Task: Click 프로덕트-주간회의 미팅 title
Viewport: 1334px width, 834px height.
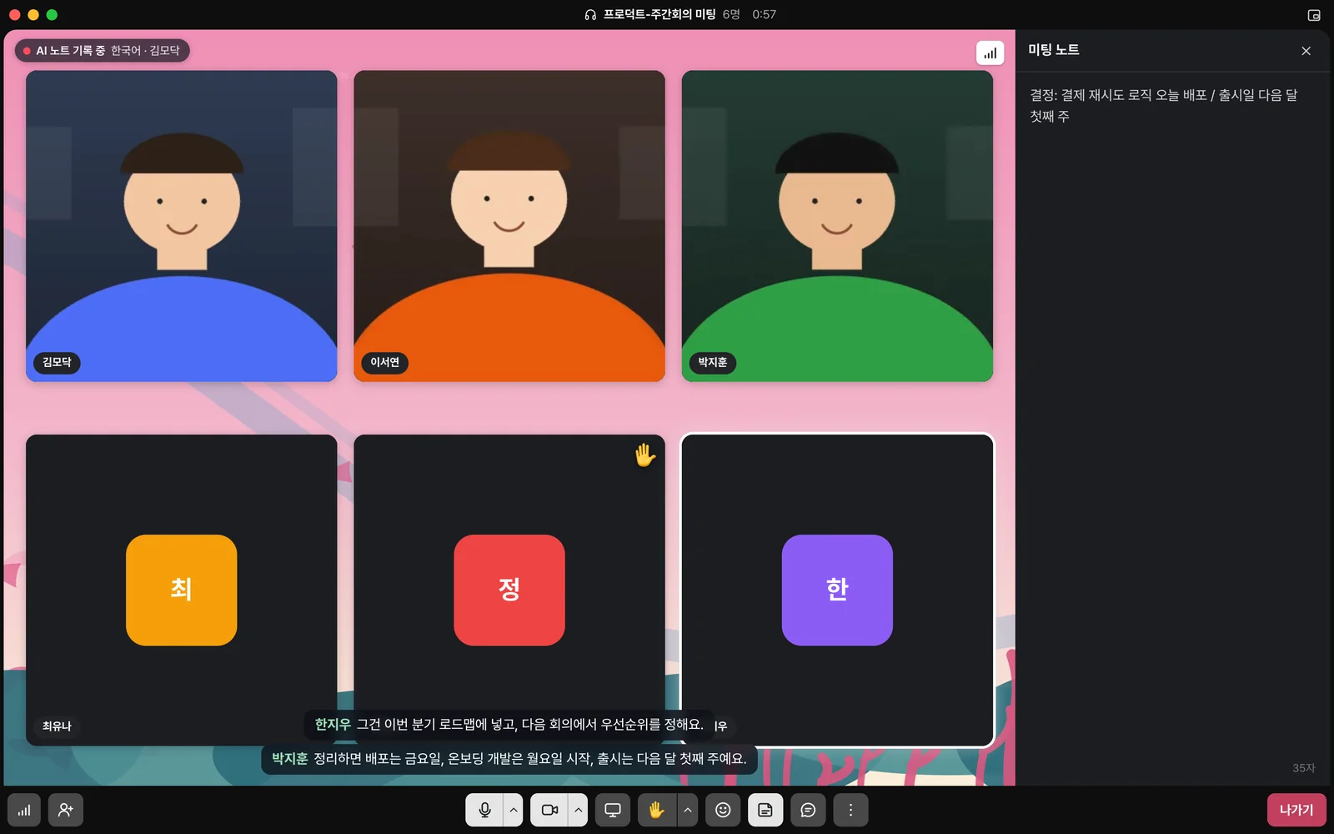Action: tap(659, 14)
